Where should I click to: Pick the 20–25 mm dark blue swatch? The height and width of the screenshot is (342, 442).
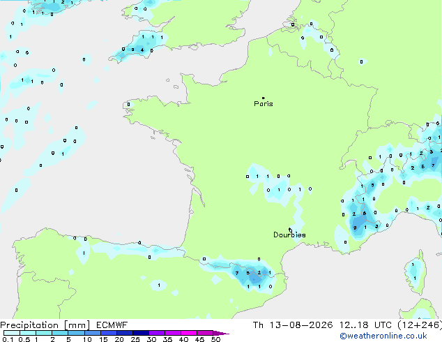click(x=125, y=333)
